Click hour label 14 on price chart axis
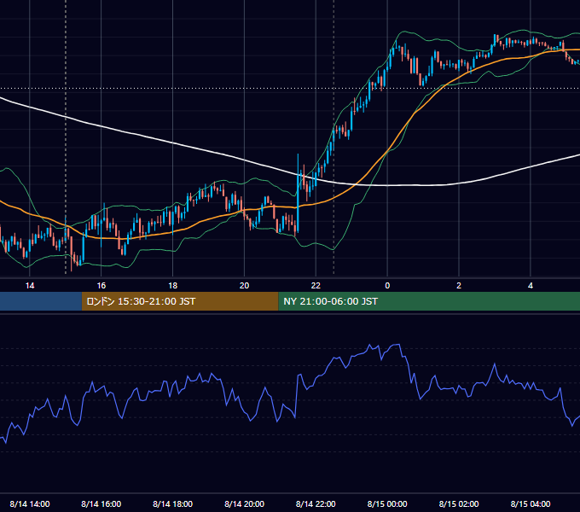The image size is (580, 512). 30,286
